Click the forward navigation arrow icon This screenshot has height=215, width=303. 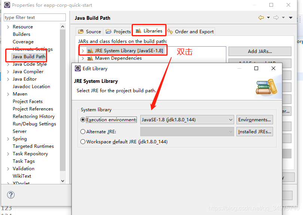click(276, 18)
